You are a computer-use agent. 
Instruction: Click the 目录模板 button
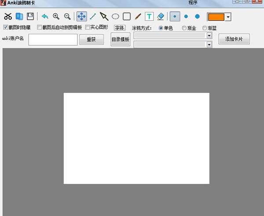click(120, 40)
